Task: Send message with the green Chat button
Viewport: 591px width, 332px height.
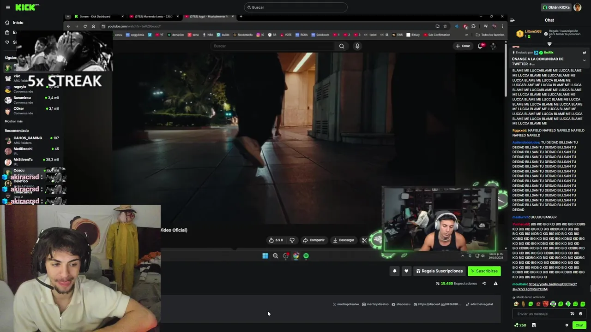Action: coord(579,325)
